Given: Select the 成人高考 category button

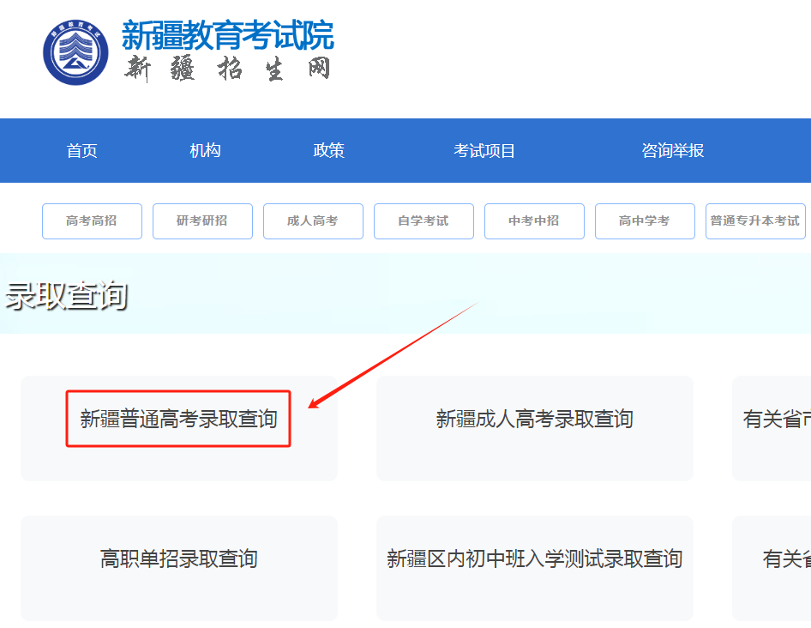Looking at the screenshot, I should [x=314, y=221].
